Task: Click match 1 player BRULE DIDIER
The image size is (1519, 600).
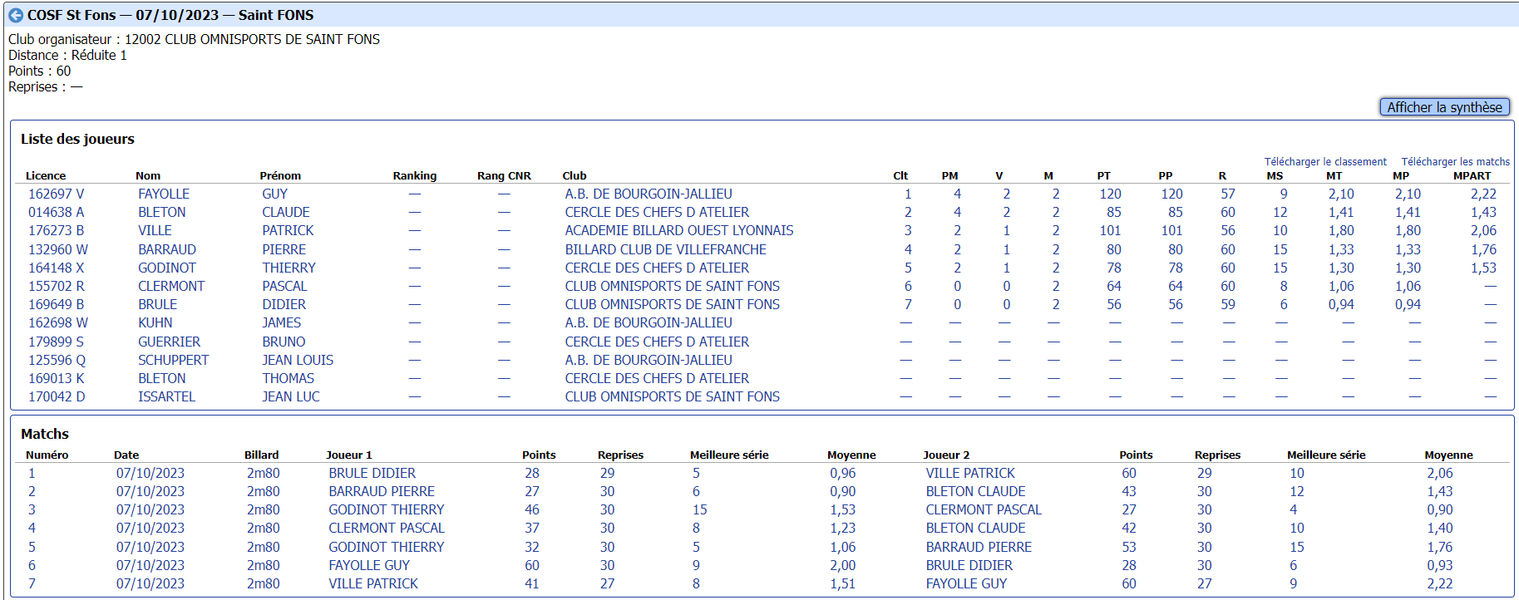Action: point(372,473)
